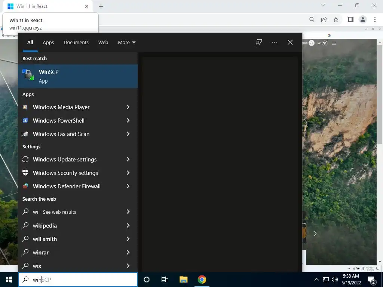Select the 'will smith' web suggestion
This screenshot has height=287, width=383.
(78, 239)
